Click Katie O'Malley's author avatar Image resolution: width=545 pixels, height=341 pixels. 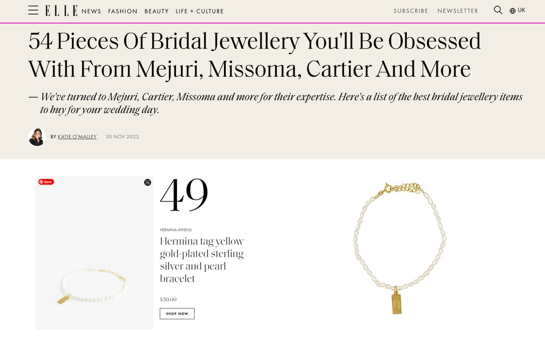pyautogui.click(x=37, y=137)
